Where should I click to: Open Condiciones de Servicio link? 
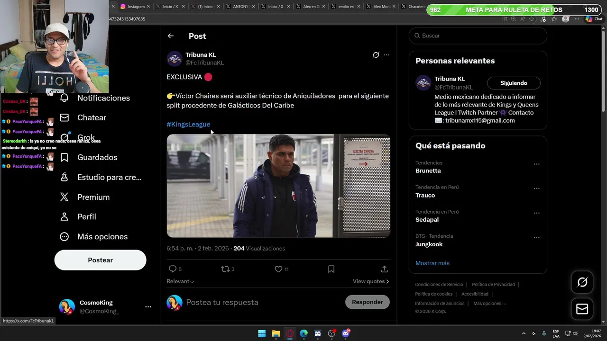coord(439,285)
